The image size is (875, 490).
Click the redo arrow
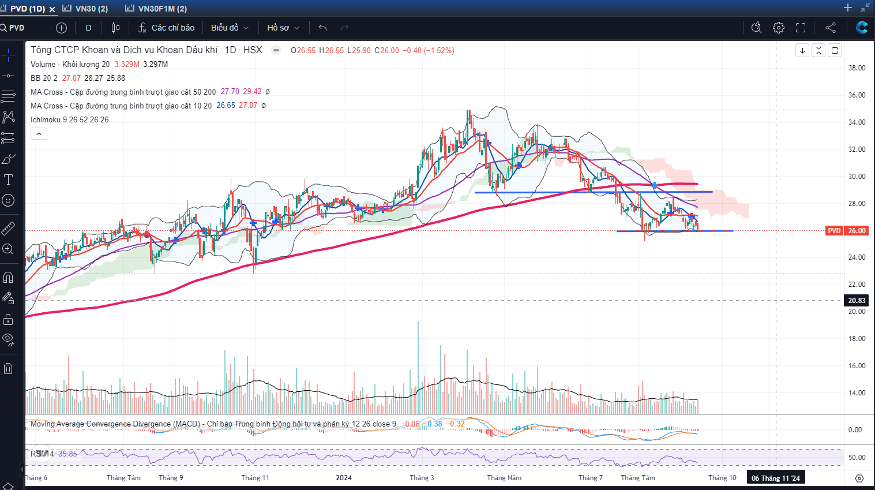tap(344, 28)
